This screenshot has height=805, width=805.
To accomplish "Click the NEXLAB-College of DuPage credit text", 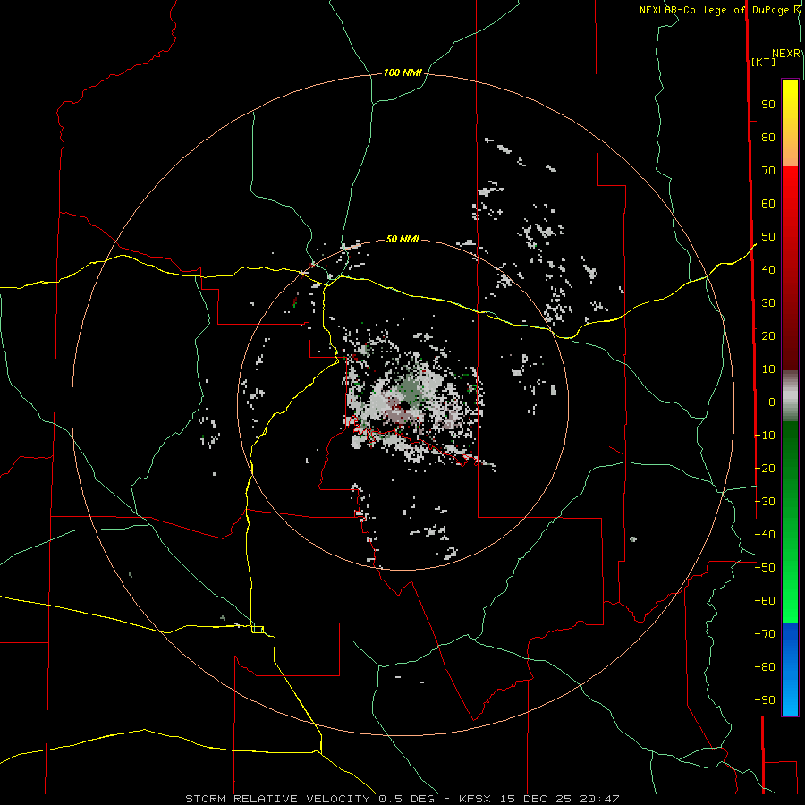I will 716,10.
